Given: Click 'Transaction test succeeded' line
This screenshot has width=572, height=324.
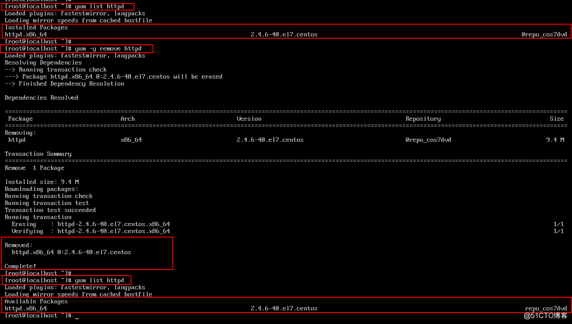Looking at the screenshot, I should 50,210.
